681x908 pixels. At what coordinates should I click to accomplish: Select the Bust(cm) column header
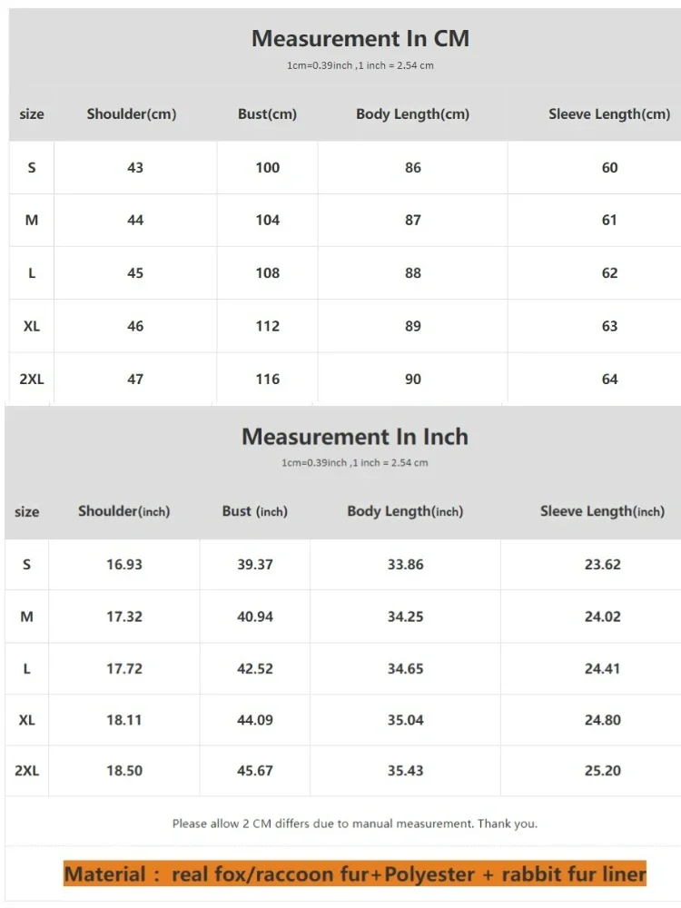point(267,114)
